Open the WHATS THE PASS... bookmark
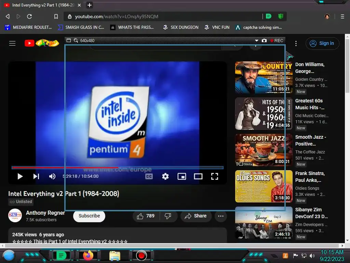Viewport: 350px width, 263px height. point(132,27)
